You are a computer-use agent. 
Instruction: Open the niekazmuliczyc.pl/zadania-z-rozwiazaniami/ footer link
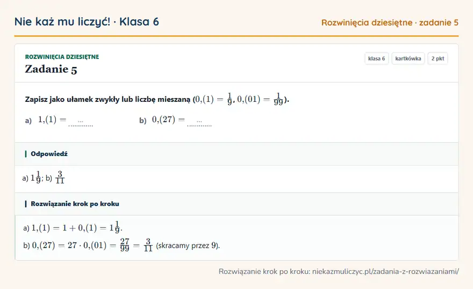pyautogui.click(x=385, y=271)
